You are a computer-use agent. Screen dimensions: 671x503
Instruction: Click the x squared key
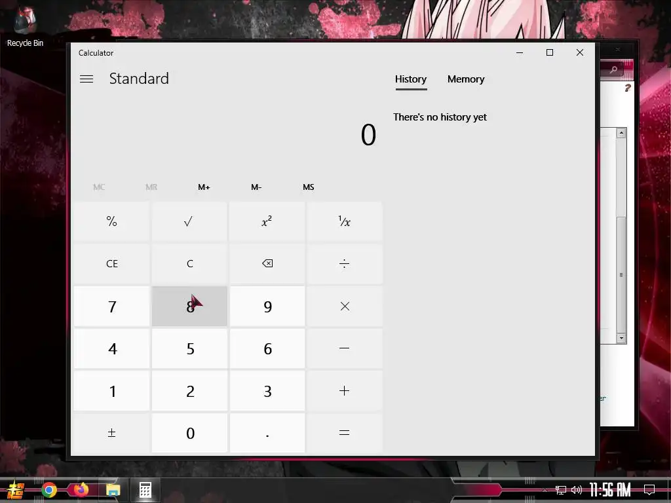pyautogui.click(x=267, y=221)
